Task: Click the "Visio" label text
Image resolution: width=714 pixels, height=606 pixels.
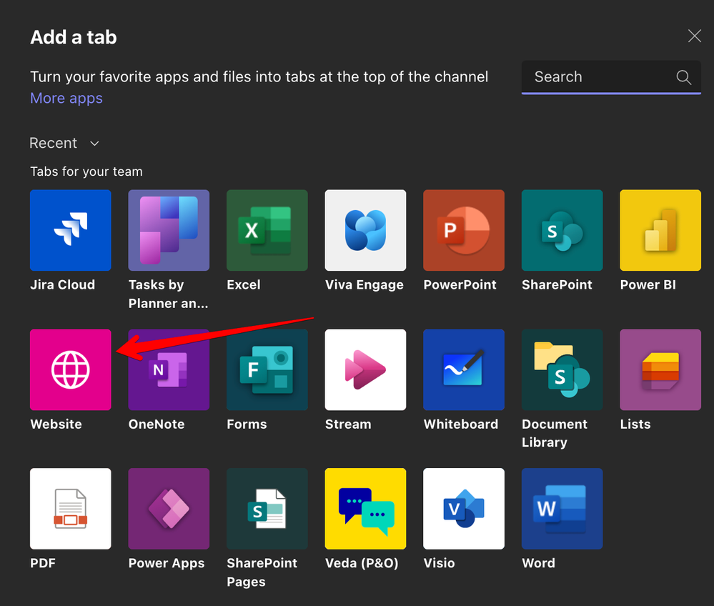Action: click(x=439, y=564)
